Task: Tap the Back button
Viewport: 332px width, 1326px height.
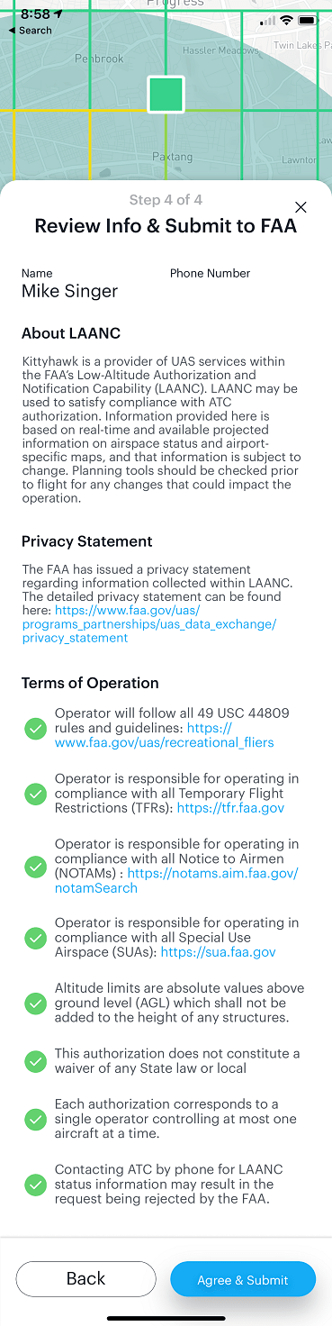Action: [x=86, y=1278]
